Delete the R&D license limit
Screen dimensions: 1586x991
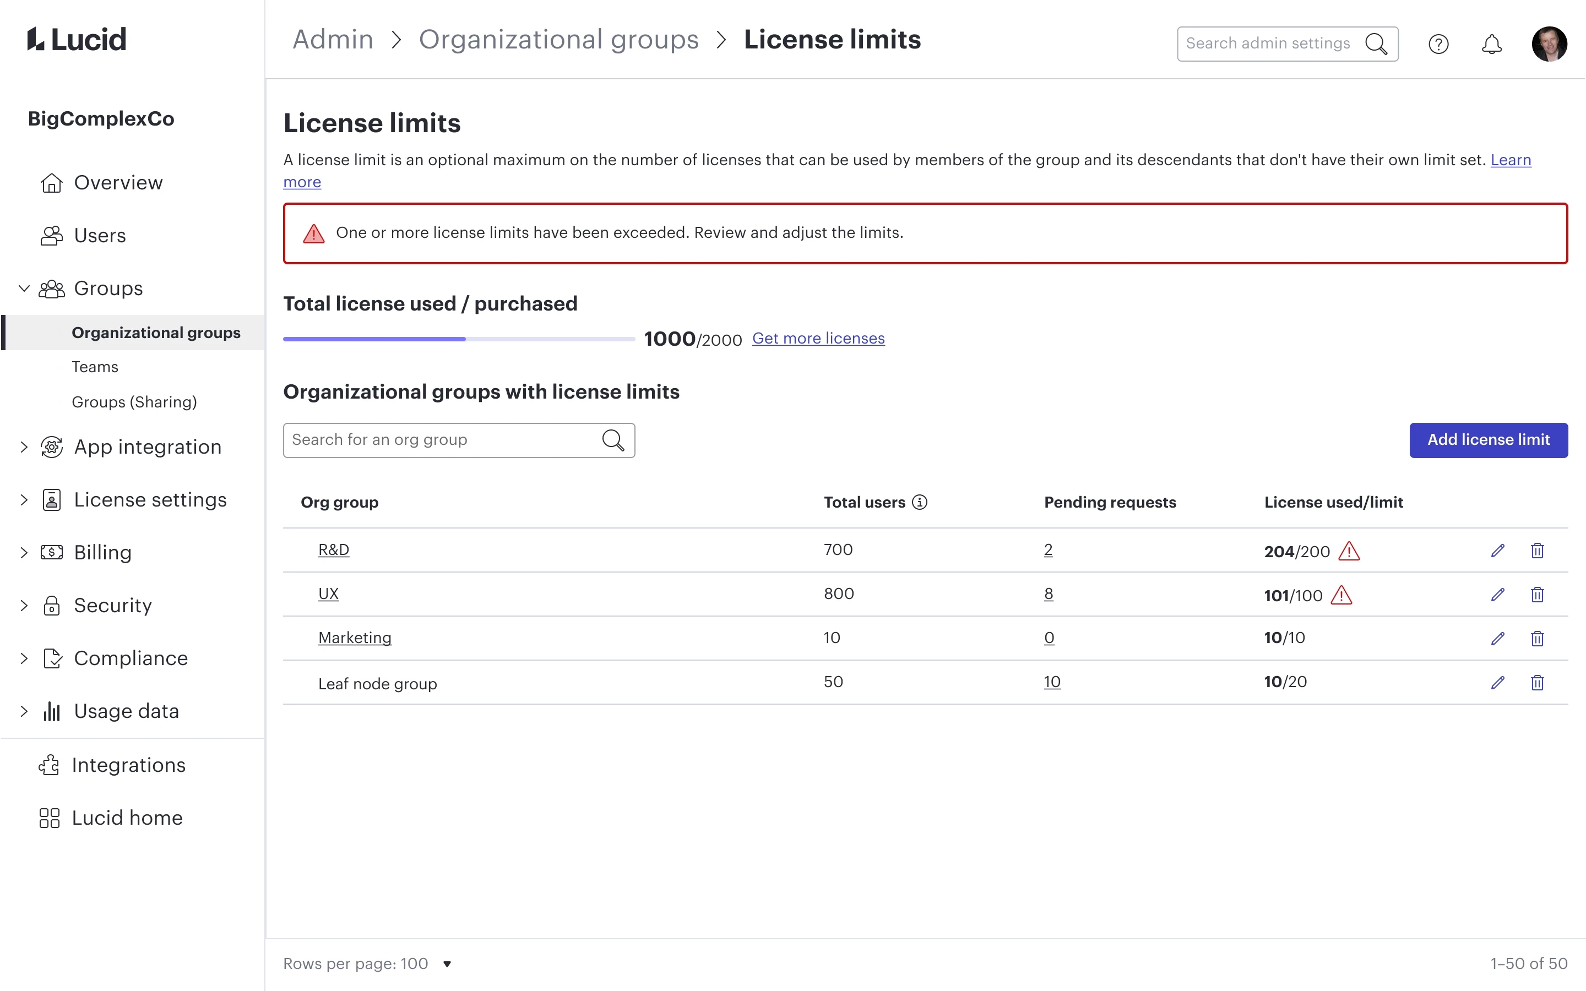pos(1537,551)
